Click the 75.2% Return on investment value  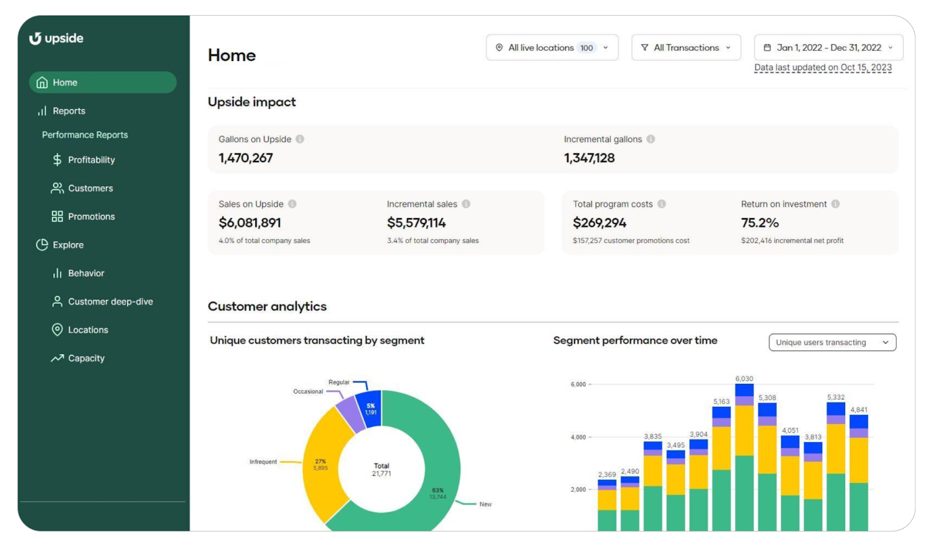760,222
